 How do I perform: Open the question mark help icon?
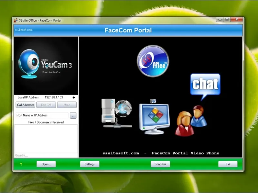pyautogui.click(x=21, y=164)
